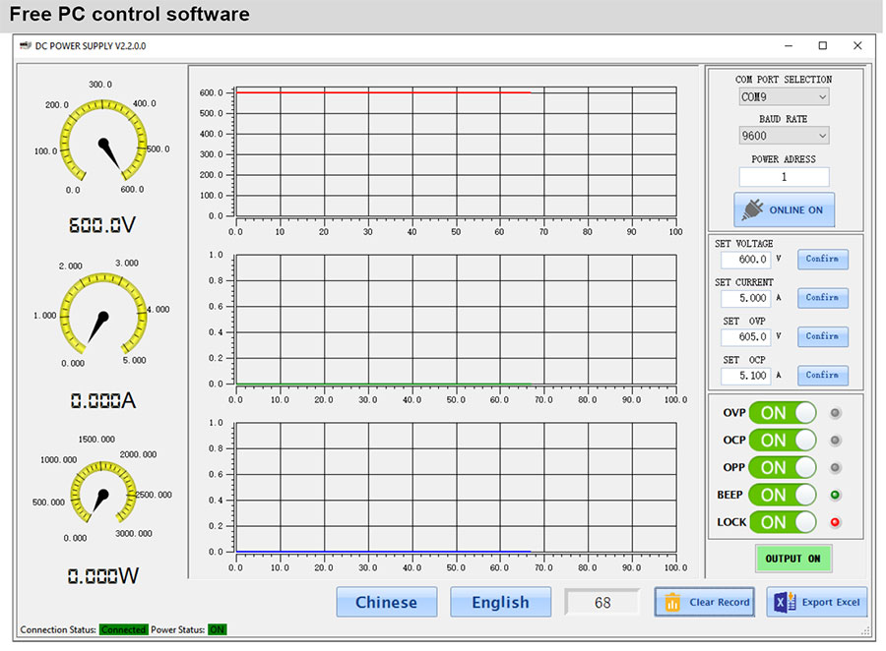Click the Connected status label
The width and height of the screenshot is (886, 651).
pyautogui.click(x=124, y=629)
